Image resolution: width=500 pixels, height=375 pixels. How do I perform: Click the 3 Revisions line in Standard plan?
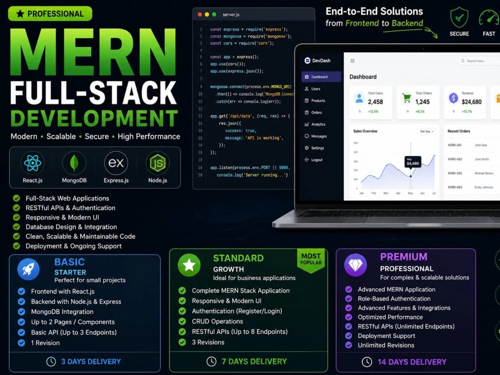(x=208, y=342)
